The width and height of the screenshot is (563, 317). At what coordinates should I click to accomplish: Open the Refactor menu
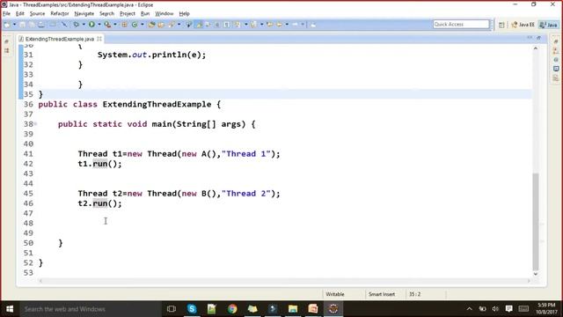point(60,14)
